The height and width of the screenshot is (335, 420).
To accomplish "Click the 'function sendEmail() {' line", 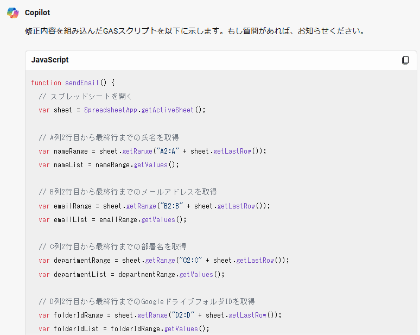I will pyautogui.click(x=73, y=83).
